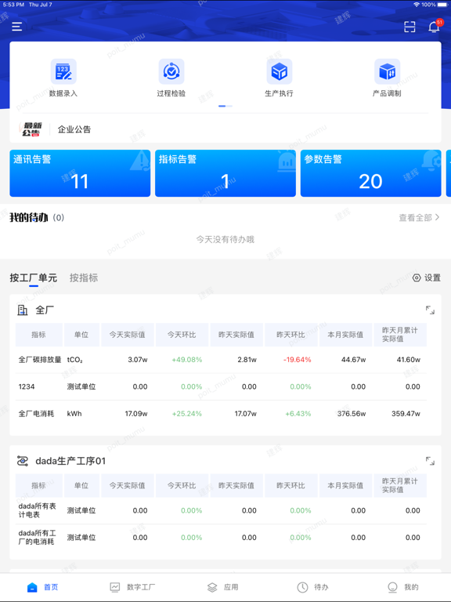Go to 首页 home tab
Screen dimensions: 451x602
pyautogui.click(x=43, y=587)
